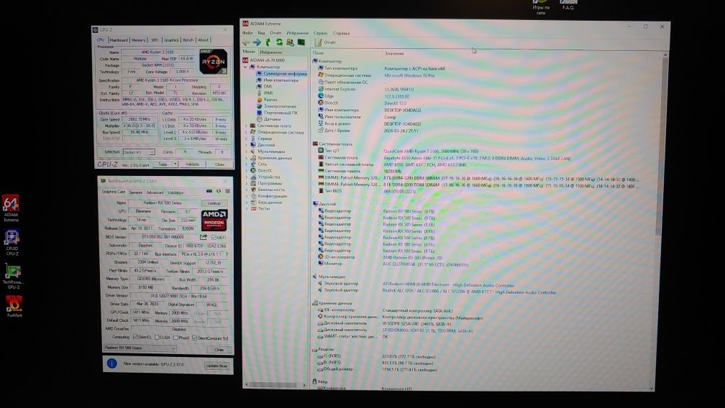725x408 pixels.
Task: Click Update Now in GPU-Z notification
Action: [217, 366]
